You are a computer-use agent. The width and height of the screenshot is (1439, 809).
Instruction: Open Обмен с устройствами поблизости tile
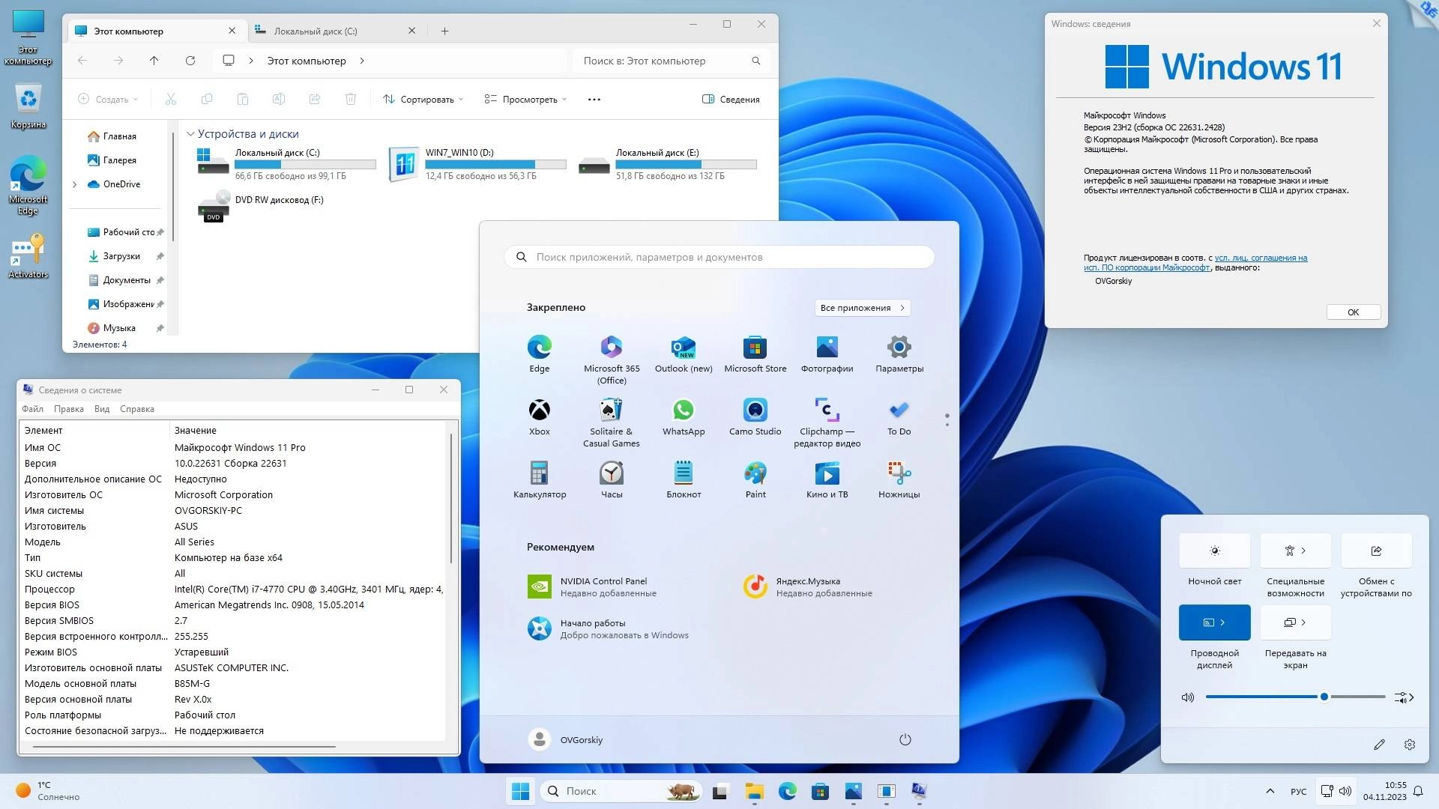tap(1376, 551)
